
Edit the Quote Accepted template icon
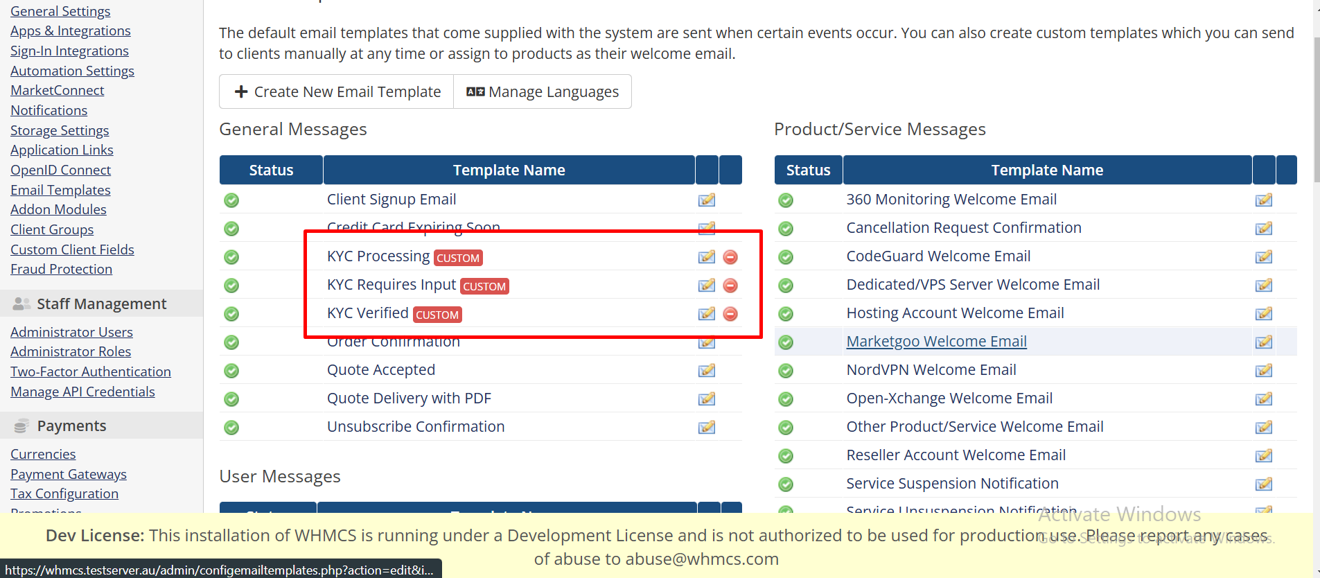pos(707,371)
